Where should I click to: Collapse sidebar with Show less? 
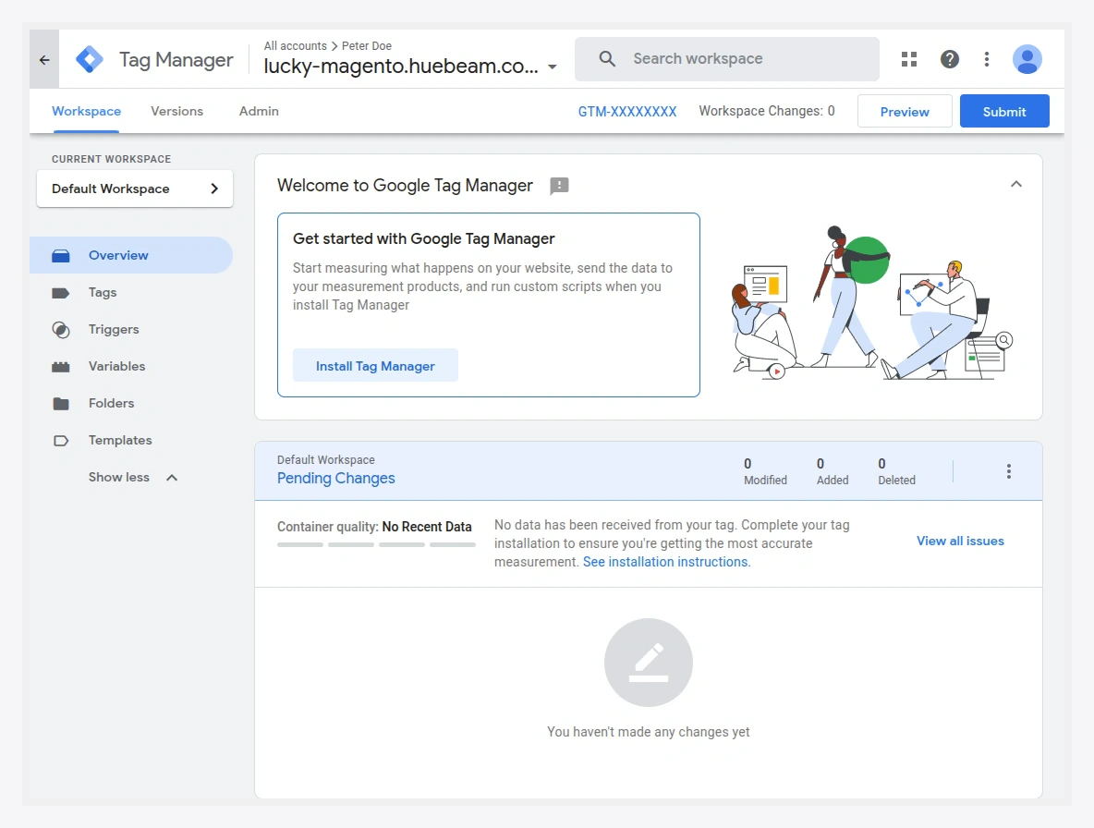pos(132,478)
